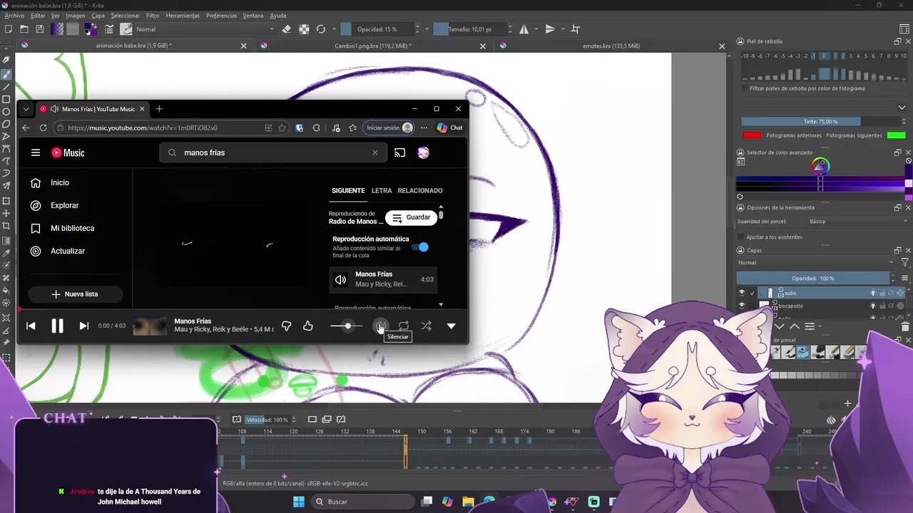913x513 pixels.
Task: Open an existing file via Krita toolbar
Action: tap(24, 29)
